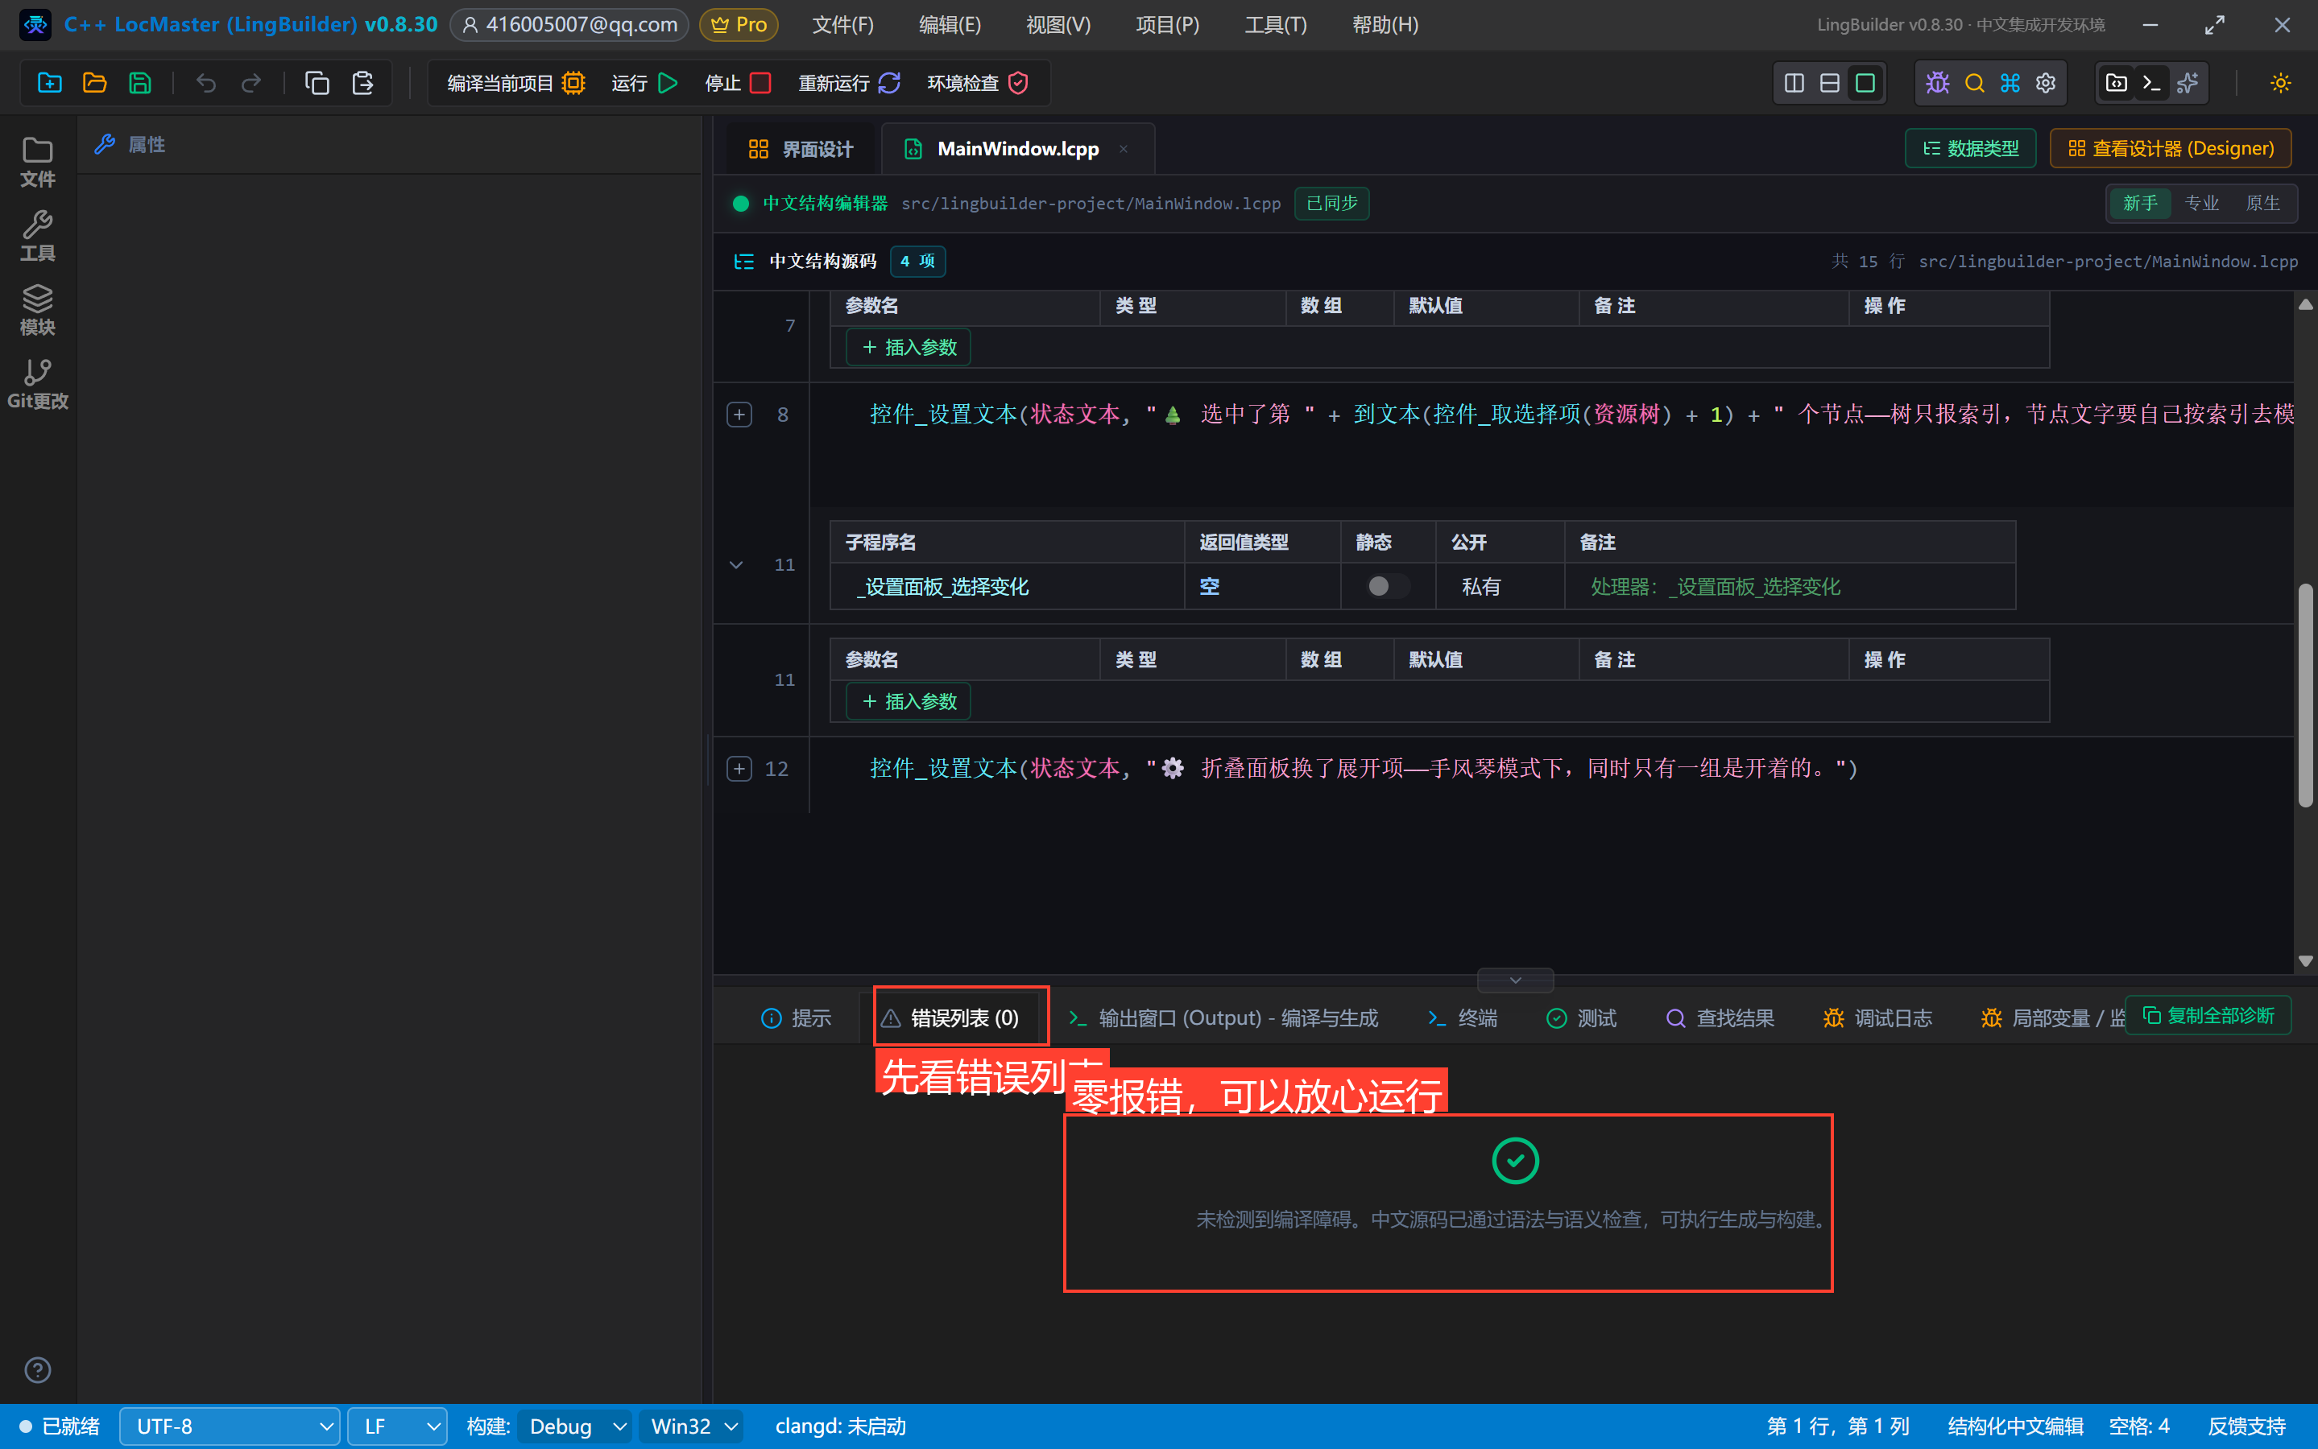This screenshot has height=1449, width=2318.
Task: Collapse the subroutine at line 11
Action: 736,564
